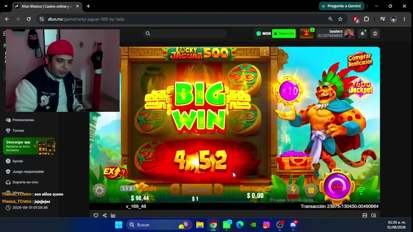Toggle theater mode icon below the game
This screenshot has width=413, height=232.
pos(365,216)
